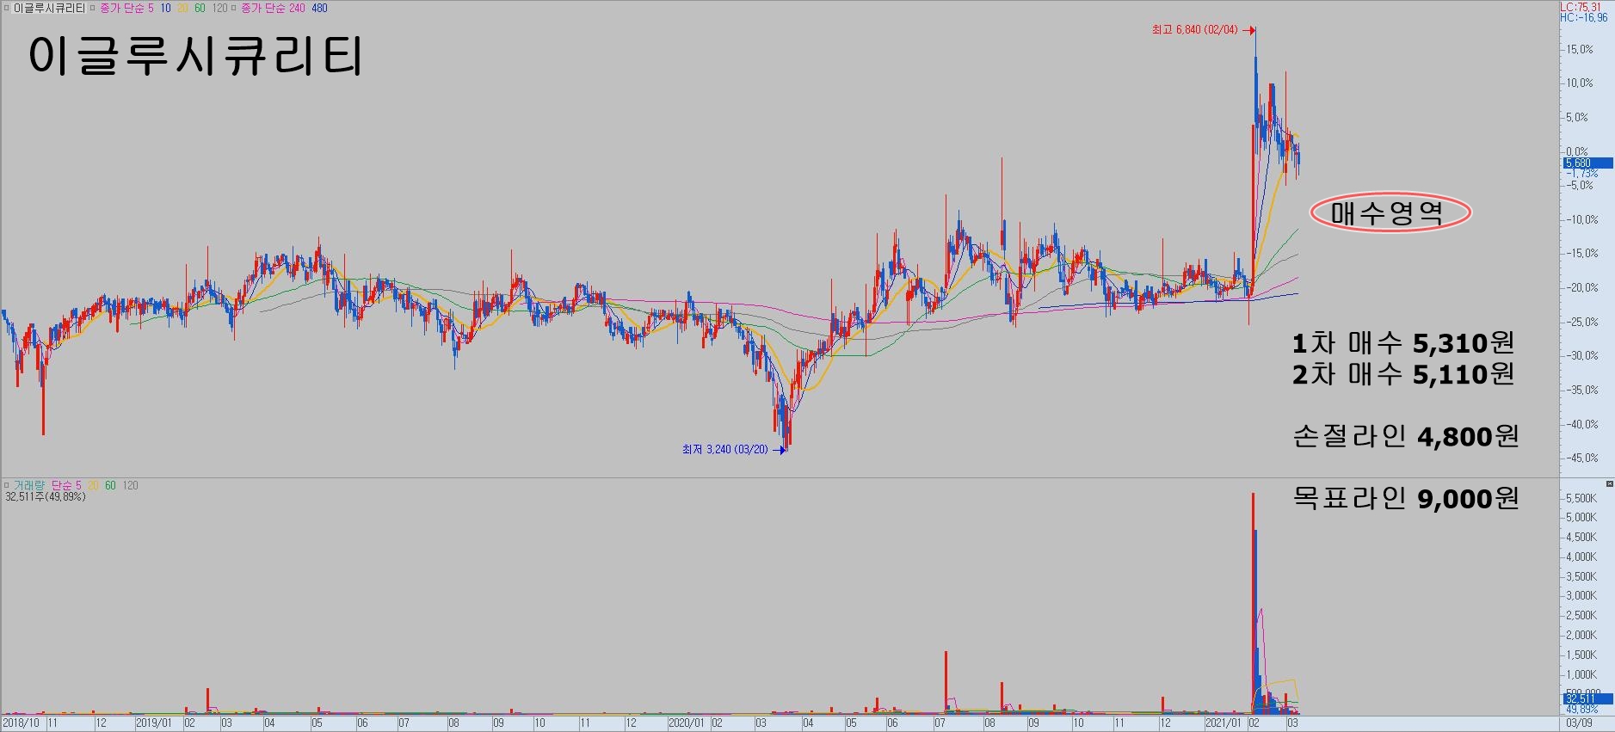Click the 3,000K volume axis label
1615x732 pixels.
point(1581,596)
